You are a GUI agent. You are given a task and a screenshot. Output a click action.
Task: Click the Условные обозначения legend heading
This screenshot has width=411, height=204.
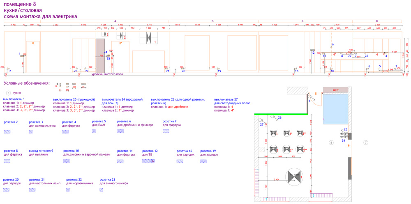27,83
